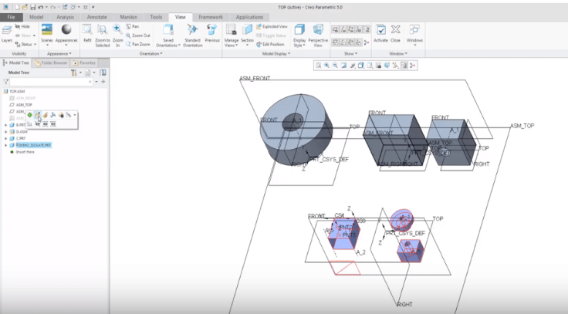Open the Display Style dropdown
Image resolution: width=568 pixels, height=314 pixels.
click(x=299, y=33)
